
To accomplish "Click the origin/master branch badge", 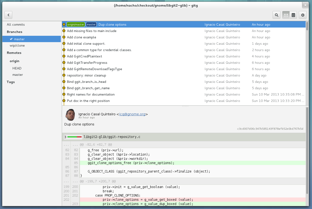I will pyautogui.click(x=76, y=24).
